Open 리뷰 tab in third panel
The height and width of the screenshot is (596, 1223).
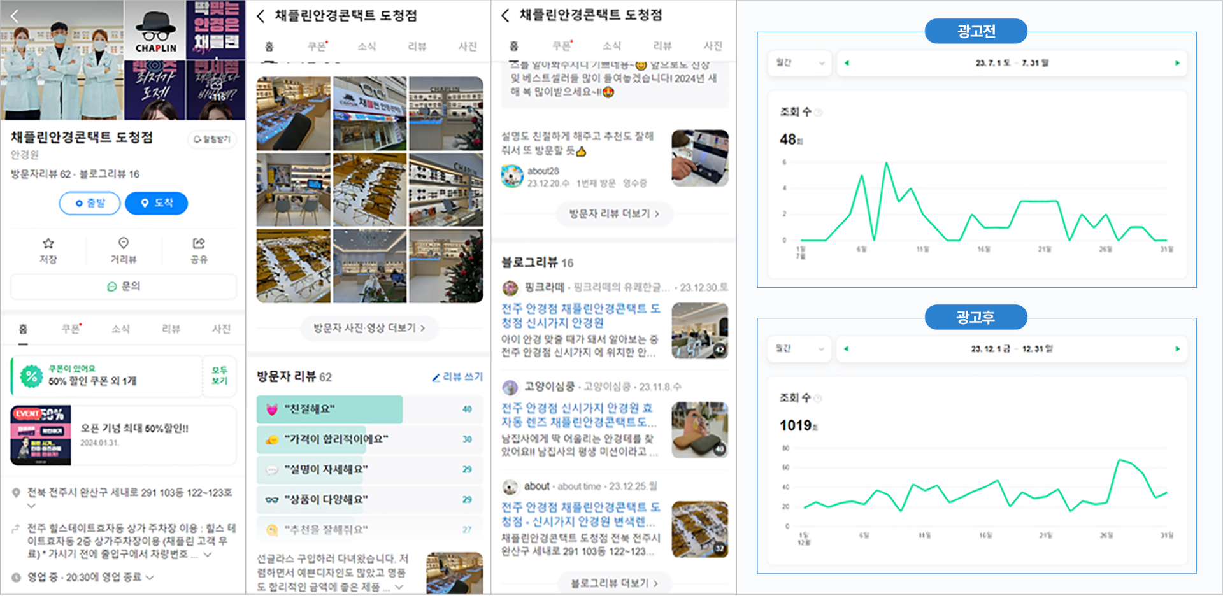tap(662, 46)
